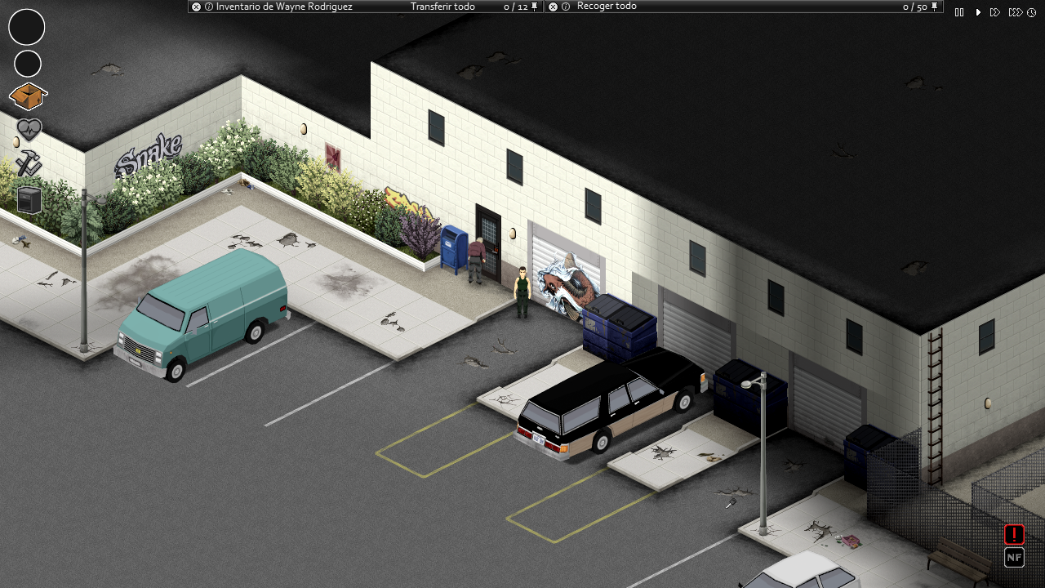Click Recoger todo

(x=608, y=6)
